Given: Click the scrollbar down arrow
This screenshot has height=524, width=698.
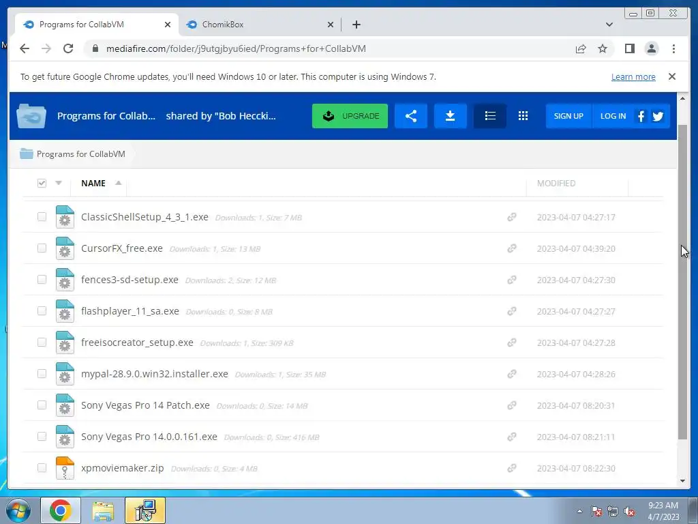Looking at the screenshot, I should (x=682, y=481).
